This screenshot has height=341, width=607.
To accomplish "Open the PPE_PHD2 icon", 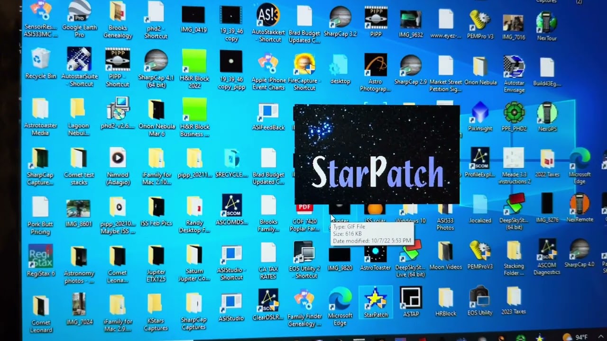I will click(x=514, y=117).
